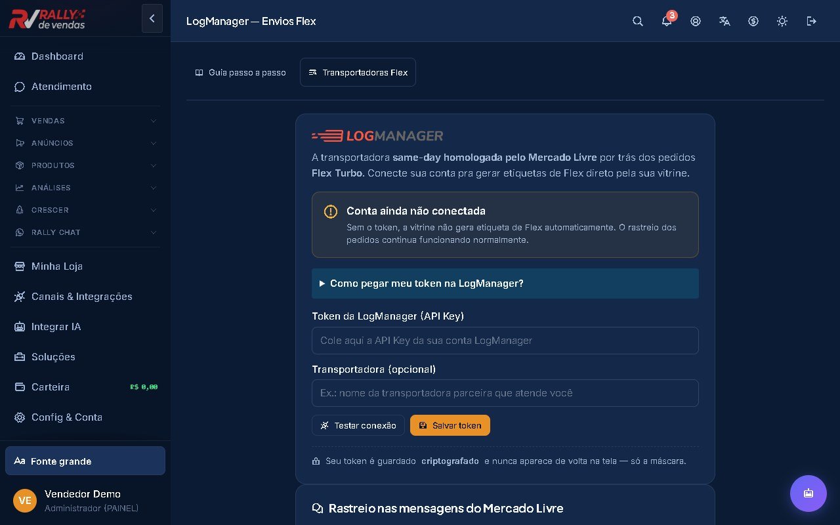Open the user profile icon in header
Viewport: 840px width, 525px height.
click(696, 21)
